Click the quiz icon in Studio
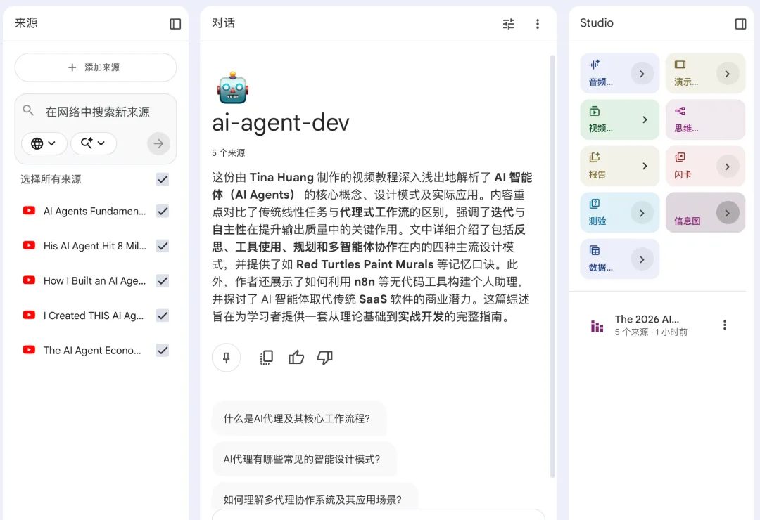 (594, 203)
